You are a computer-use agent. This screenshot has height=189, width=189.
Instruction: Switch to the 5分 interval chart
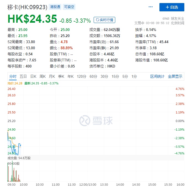pyautogui.click(x=125, y=76)
